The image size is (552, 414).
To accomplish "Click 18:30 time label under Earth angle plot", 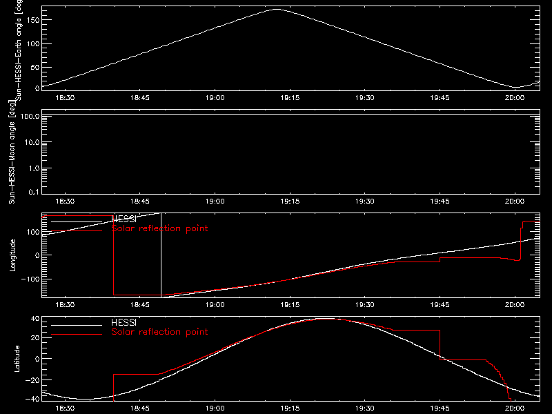I will (65, 97).
